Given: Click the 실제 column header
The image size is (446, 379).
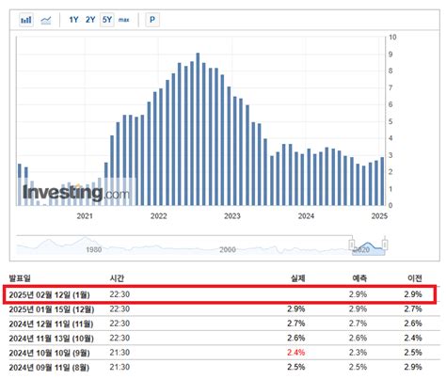Looking at the screenshot, I should point(297,278).
